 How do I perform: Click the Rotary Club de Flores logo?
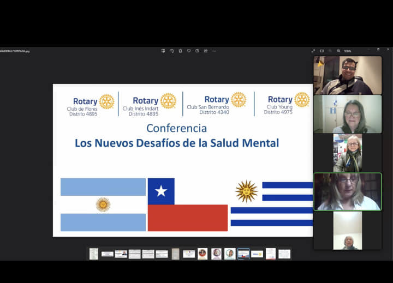click(91, 105)
